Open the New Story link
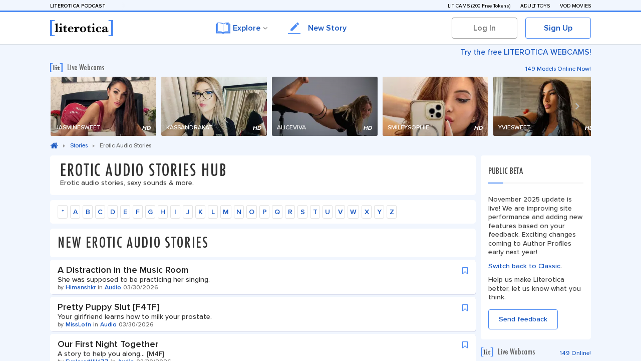The width and height of the screenshot is (641, 361). (x=327, y=28)
